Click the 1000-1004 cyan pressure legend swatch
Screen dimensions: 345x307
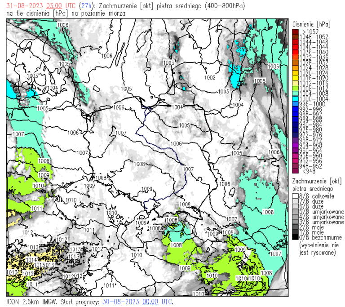[295, 98]
